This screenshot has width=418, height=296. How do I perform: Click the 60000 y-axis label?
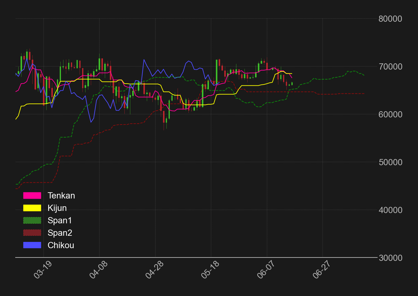[x=390, y=115]
